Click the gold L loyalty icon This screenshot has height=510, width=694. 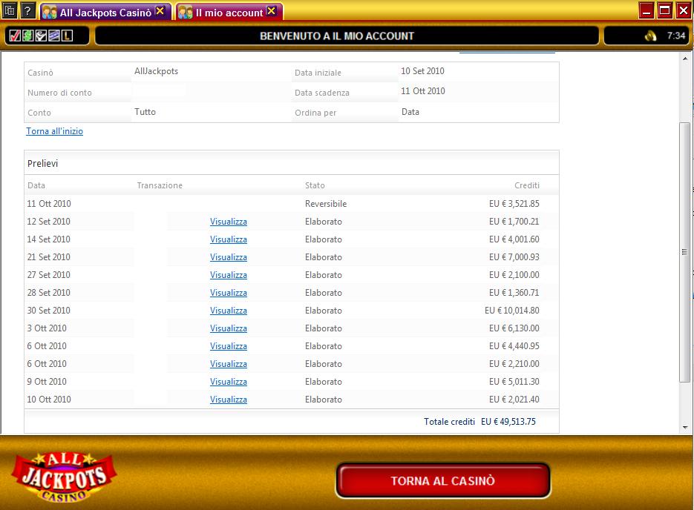pyautogui.click(x=67, y=36)
